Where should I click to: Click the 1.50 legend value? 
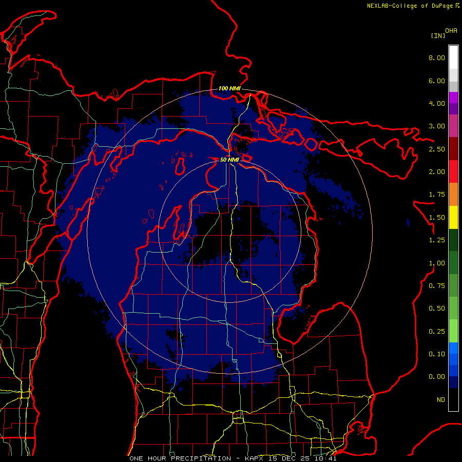[437, 218]
